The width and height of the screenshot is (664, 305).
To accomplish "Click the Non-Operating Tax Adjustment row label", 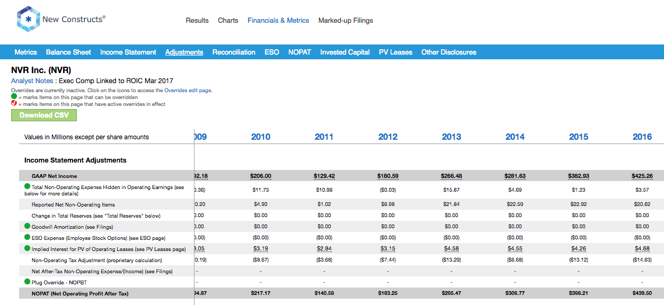I will (x=97, y=260).
